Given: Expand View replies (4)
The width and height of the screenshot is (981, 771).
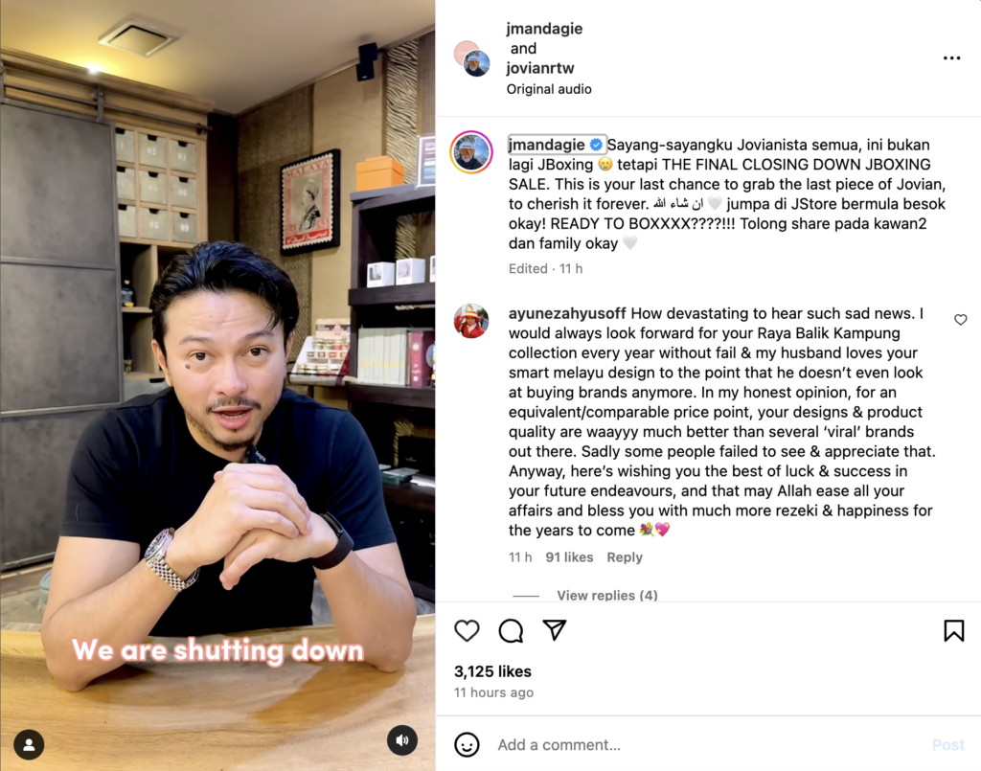Looking at the screenshot, I should 606,596.
